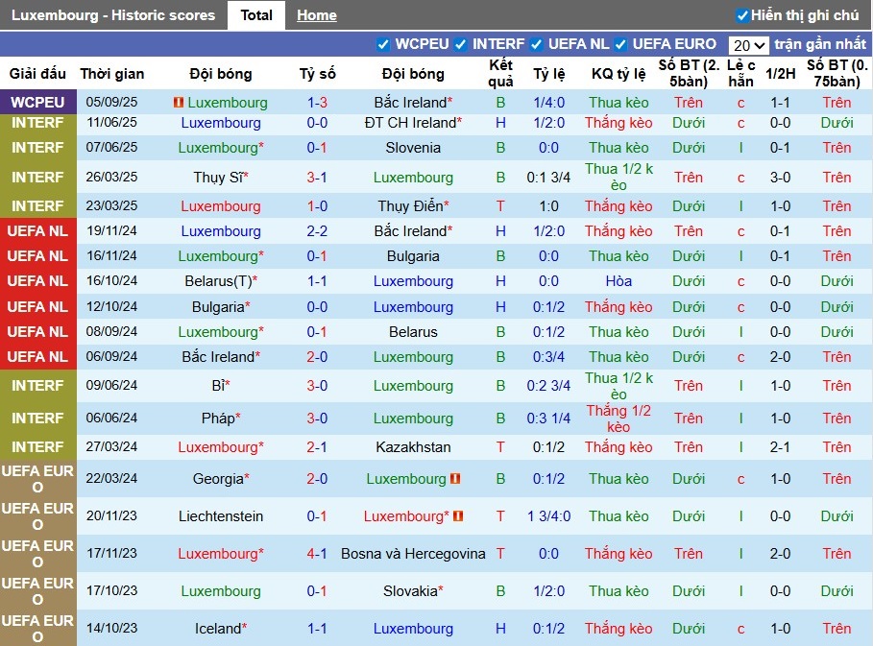873x646 pixels.
Task: Click the purple WCPEU league badge in first row
Action: (x=38, y=103)
